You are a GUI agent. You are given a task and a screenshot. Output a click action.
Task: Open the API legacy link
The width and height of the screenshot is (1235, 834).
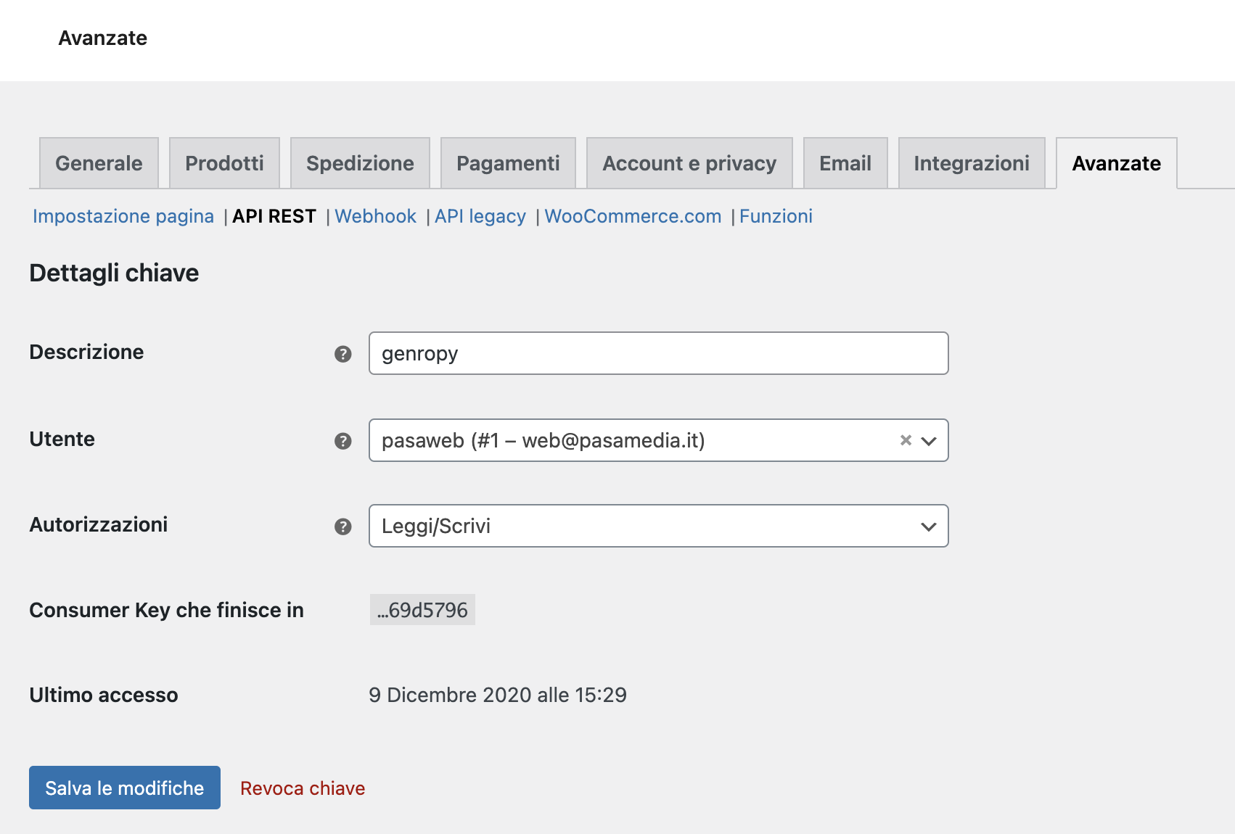tap(480, 216)
